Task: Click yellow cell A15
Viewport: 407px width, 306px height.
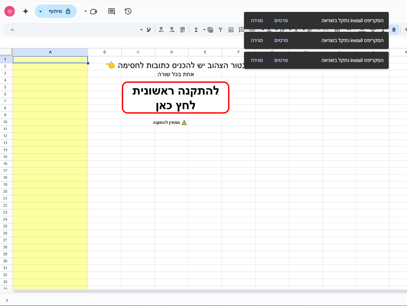Action: click(50, 157)
